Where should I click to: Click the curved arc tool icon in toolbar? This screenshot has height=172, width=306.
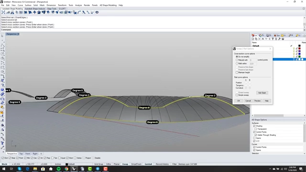click(x=79, y=12)
